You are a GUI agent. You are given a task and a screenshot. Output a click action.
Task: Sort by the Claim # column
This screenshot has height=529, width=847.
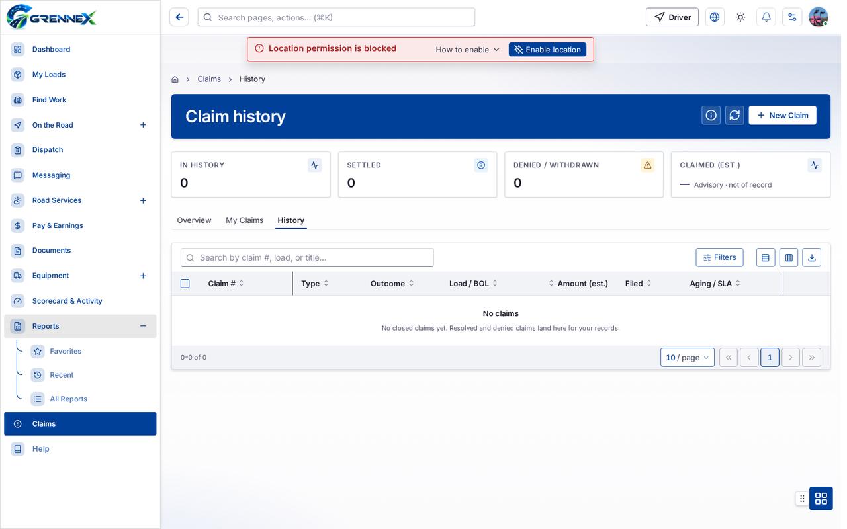[x=226, y=284]
